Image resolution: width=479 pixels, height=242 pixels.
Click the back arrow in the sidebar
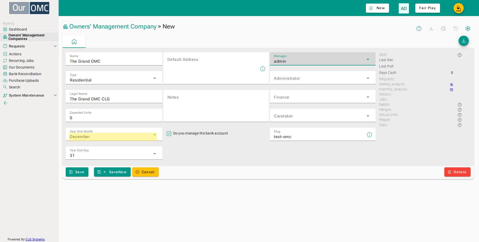coord(6,103)
